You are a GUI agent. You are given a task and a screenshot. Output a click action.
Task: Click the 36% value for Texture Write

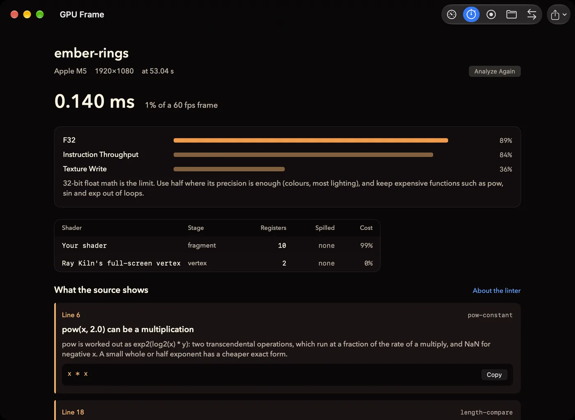[x=506, y=169]
